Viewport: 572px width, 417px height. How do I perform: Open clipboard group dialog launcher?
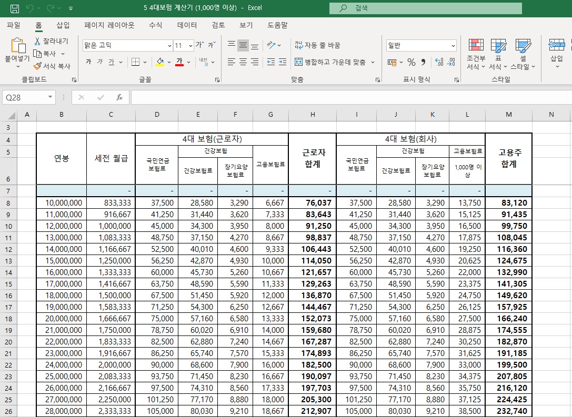point(74,79)
